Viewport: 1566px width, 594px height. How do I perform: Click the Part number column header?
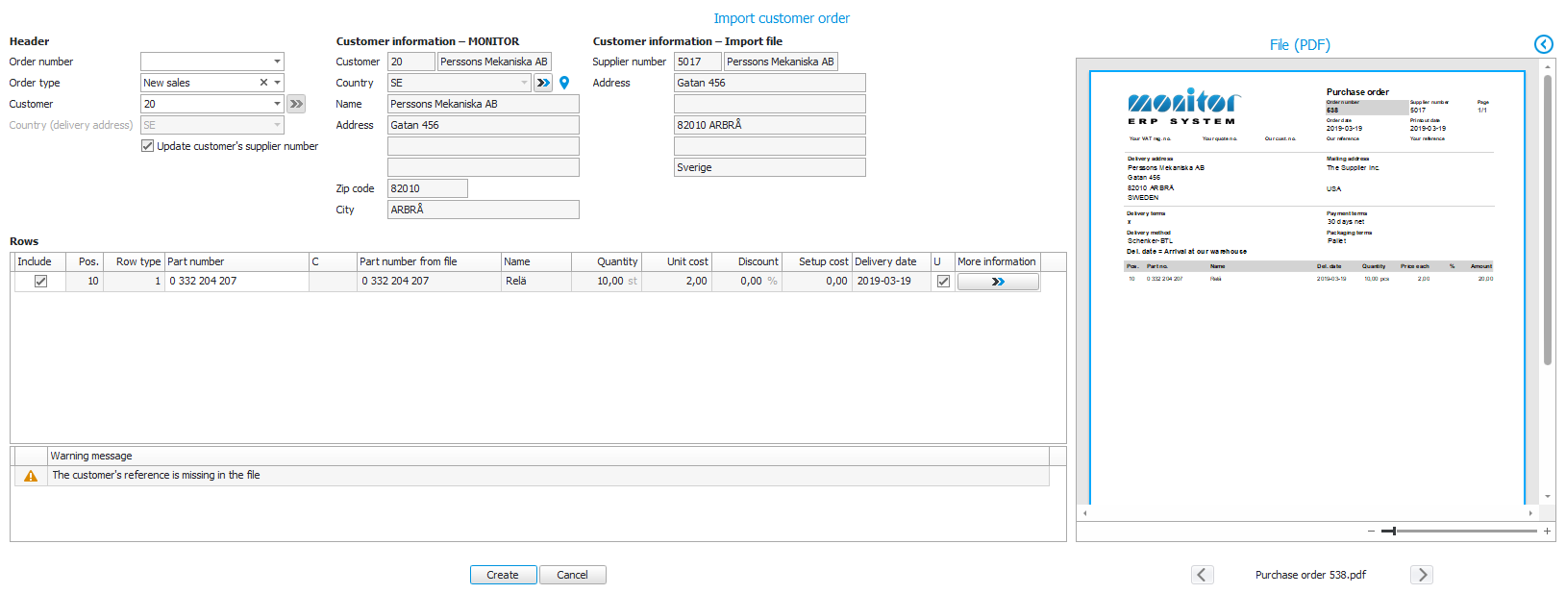(x=236, y=261)
